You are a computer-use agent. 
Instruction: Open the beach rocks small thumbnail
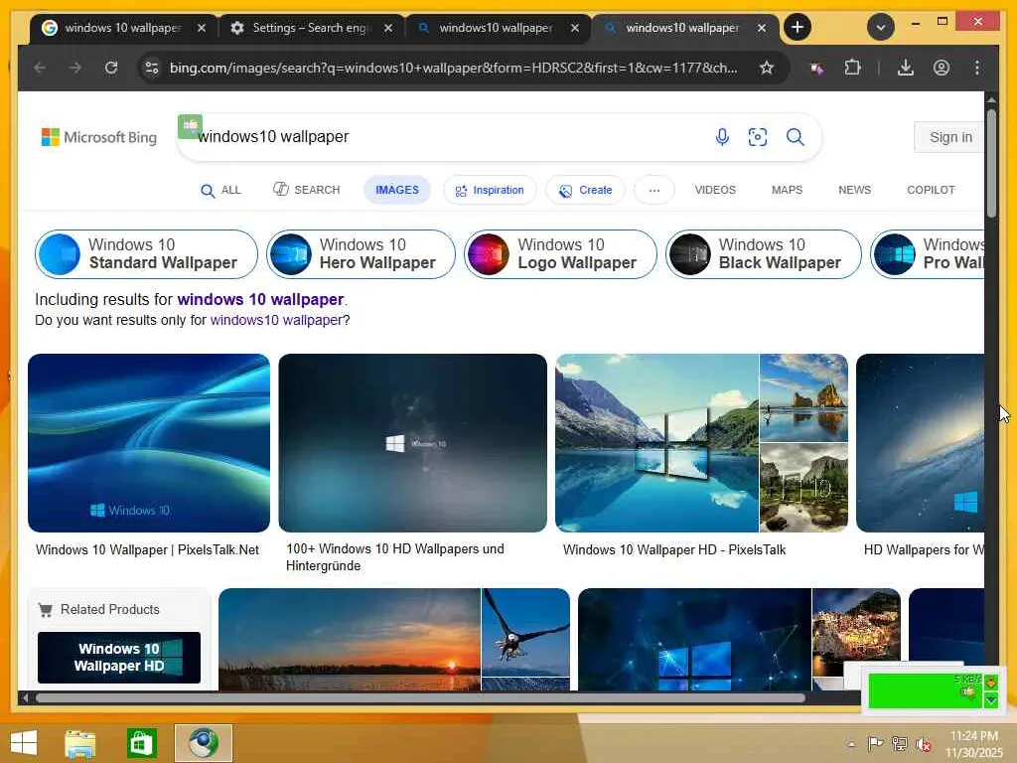pyautogui.click(x=803, y=397)
